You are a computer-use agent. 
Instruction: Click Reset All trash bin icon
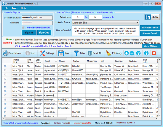point(90,53)
